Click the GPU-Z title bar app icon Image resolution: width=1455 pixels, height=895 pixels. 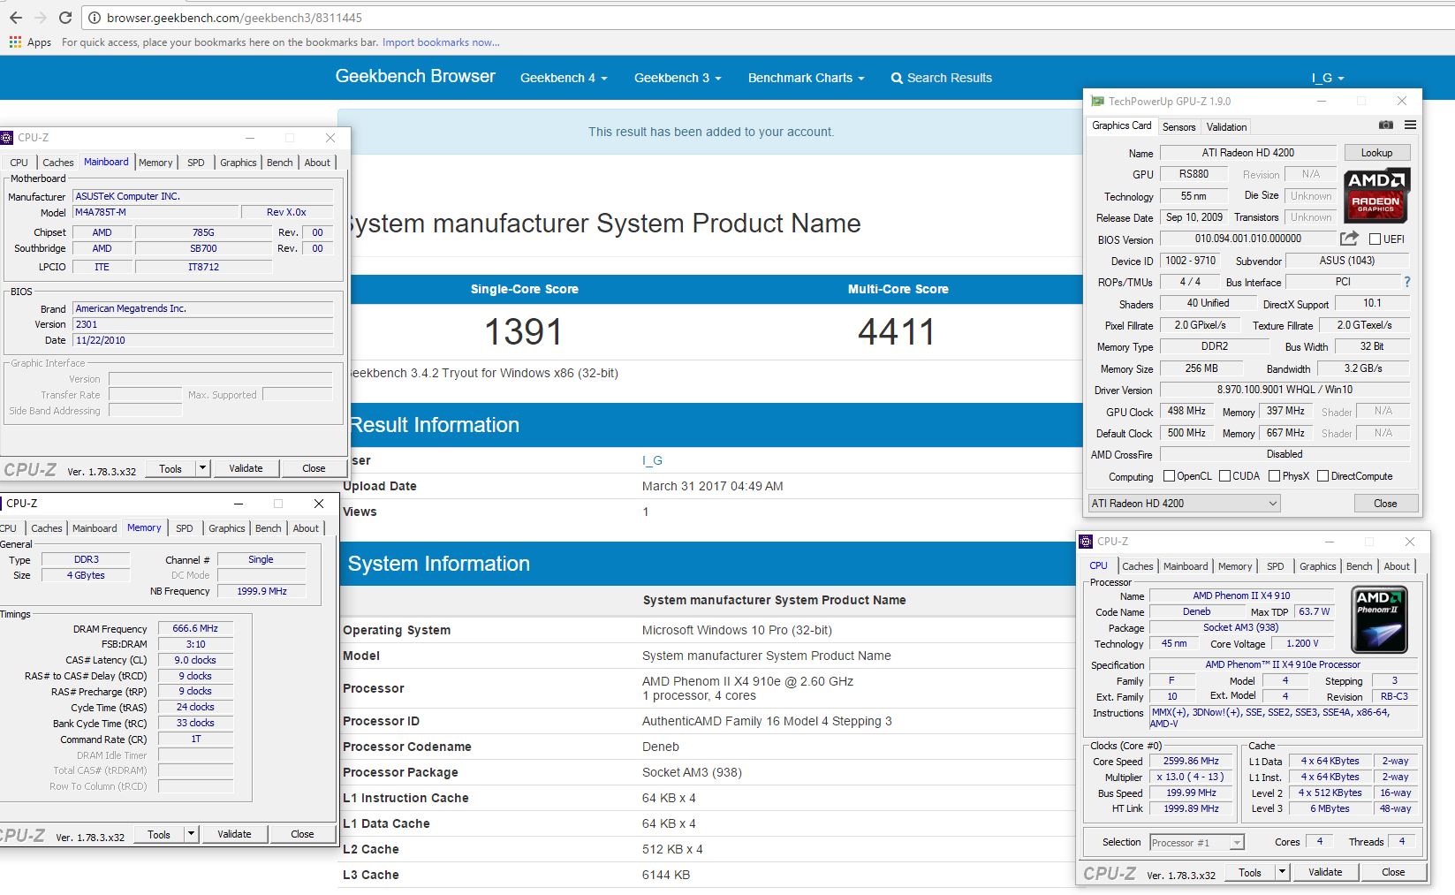click(x=1097, y=101)
